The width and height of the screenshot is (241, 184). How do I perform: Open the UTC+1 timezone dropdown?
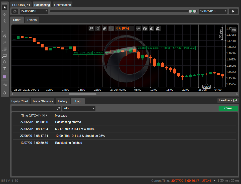209,181
